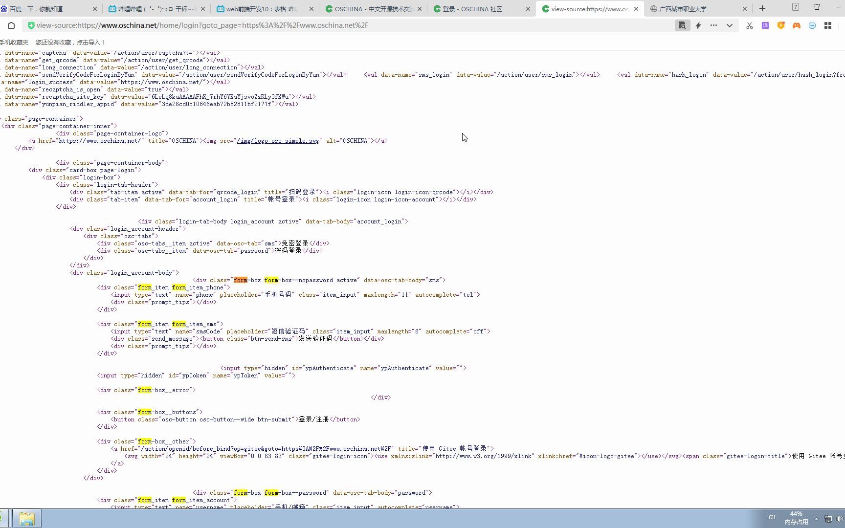Click the home icon left of the address bar
This screenshot has width=845, height=528.
11,25
